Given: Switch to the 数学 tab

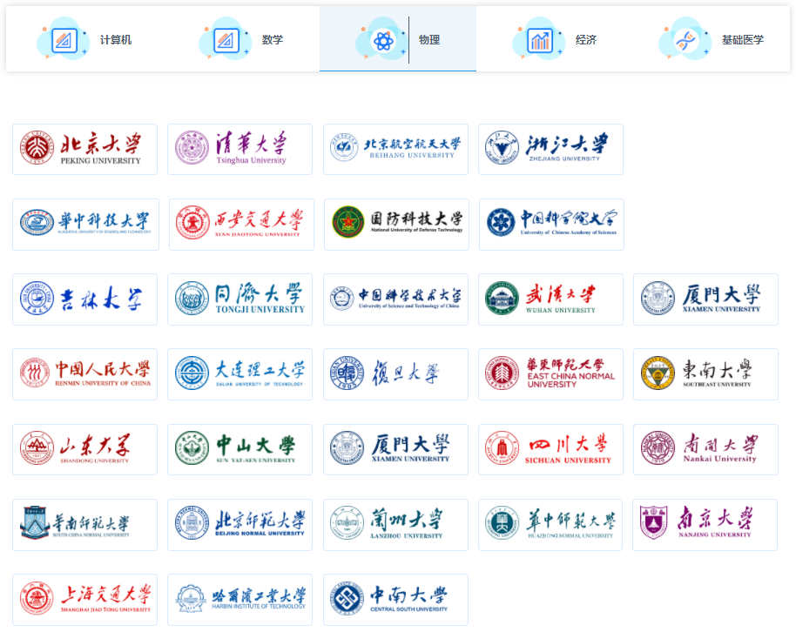Looking at the screenshot, I should (x=241, y=39).
